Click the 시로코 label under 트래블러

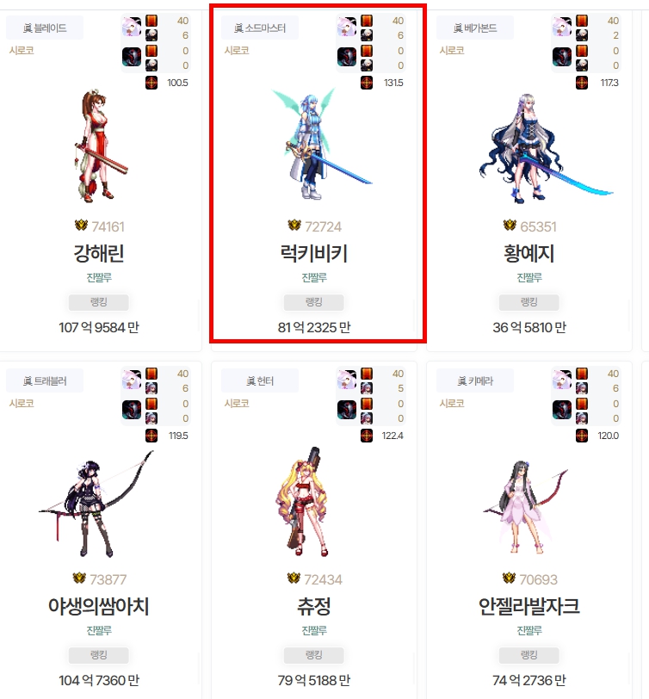pos(22,404)
